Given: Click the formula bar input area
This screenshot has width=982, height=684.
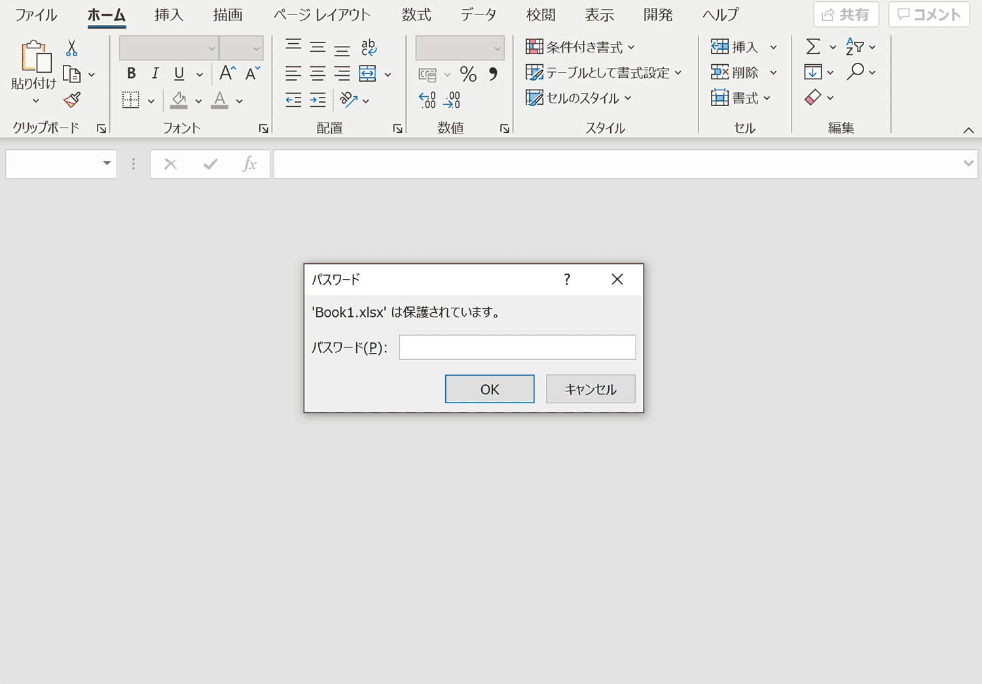Looking at the screenshot, I should click(617, 164).
